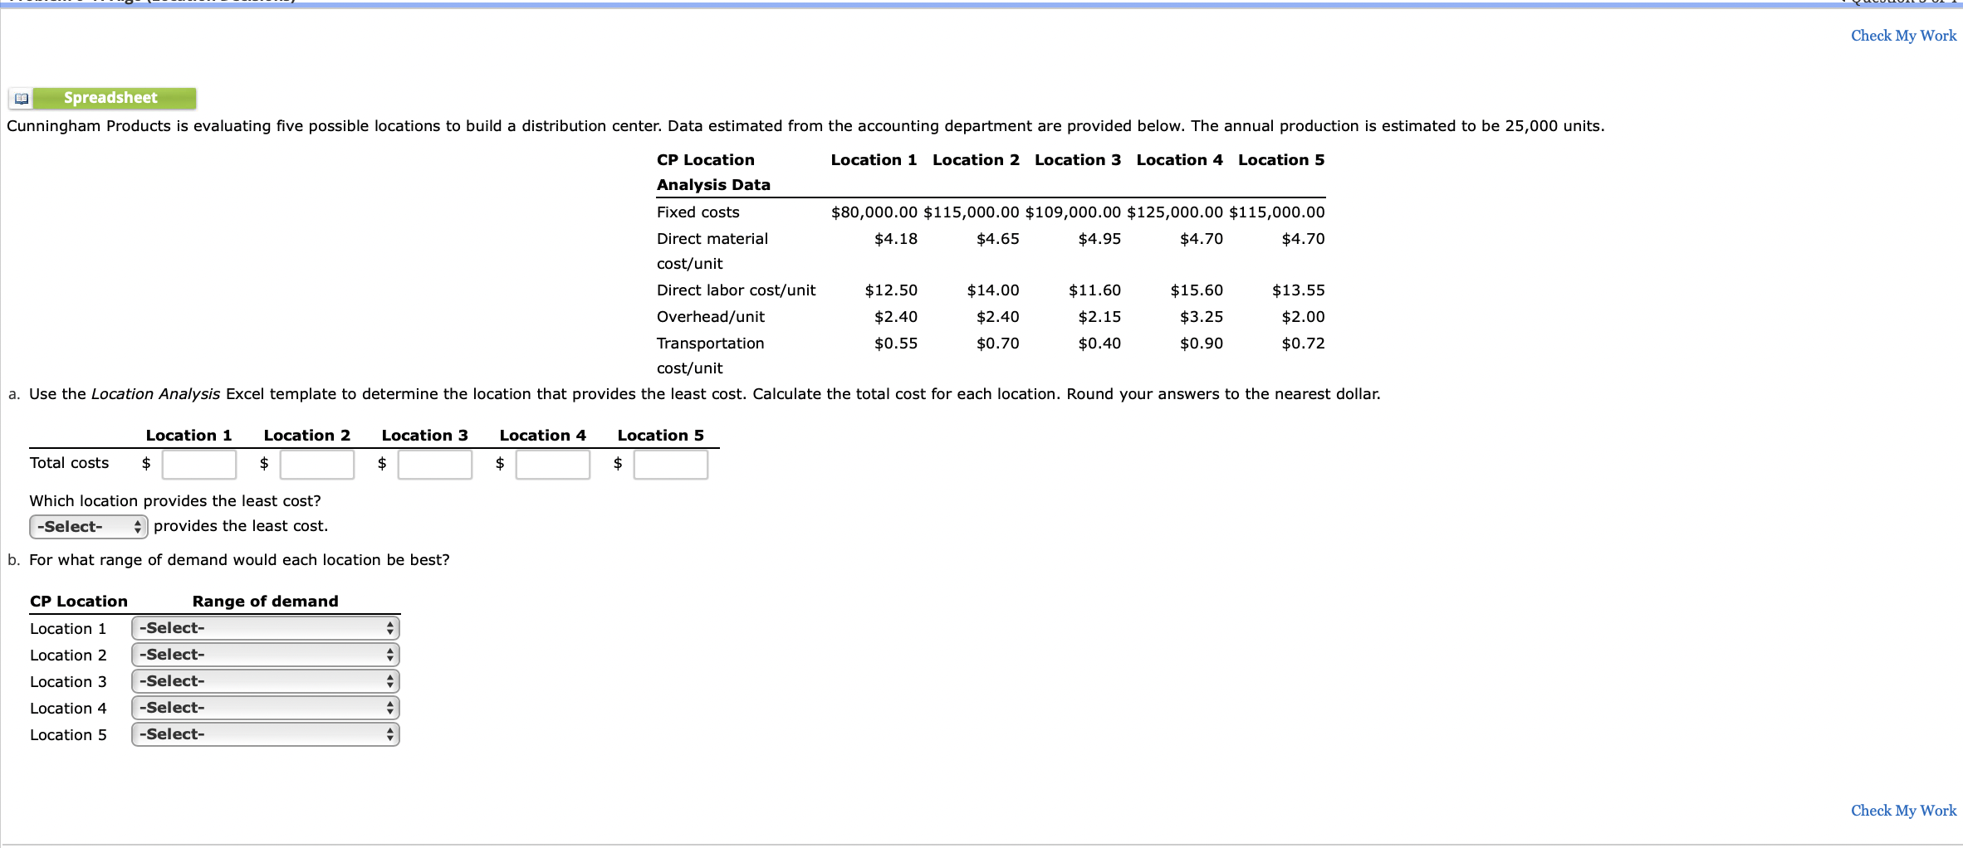Click the problem title in the header bar
Image resolution: width=1963 pixels, height=848 pixels.
pyautogui.click(x=149, y=2)
